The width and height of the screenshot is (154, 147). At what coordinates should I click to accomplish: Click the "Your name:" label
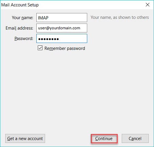coord(23,18)
